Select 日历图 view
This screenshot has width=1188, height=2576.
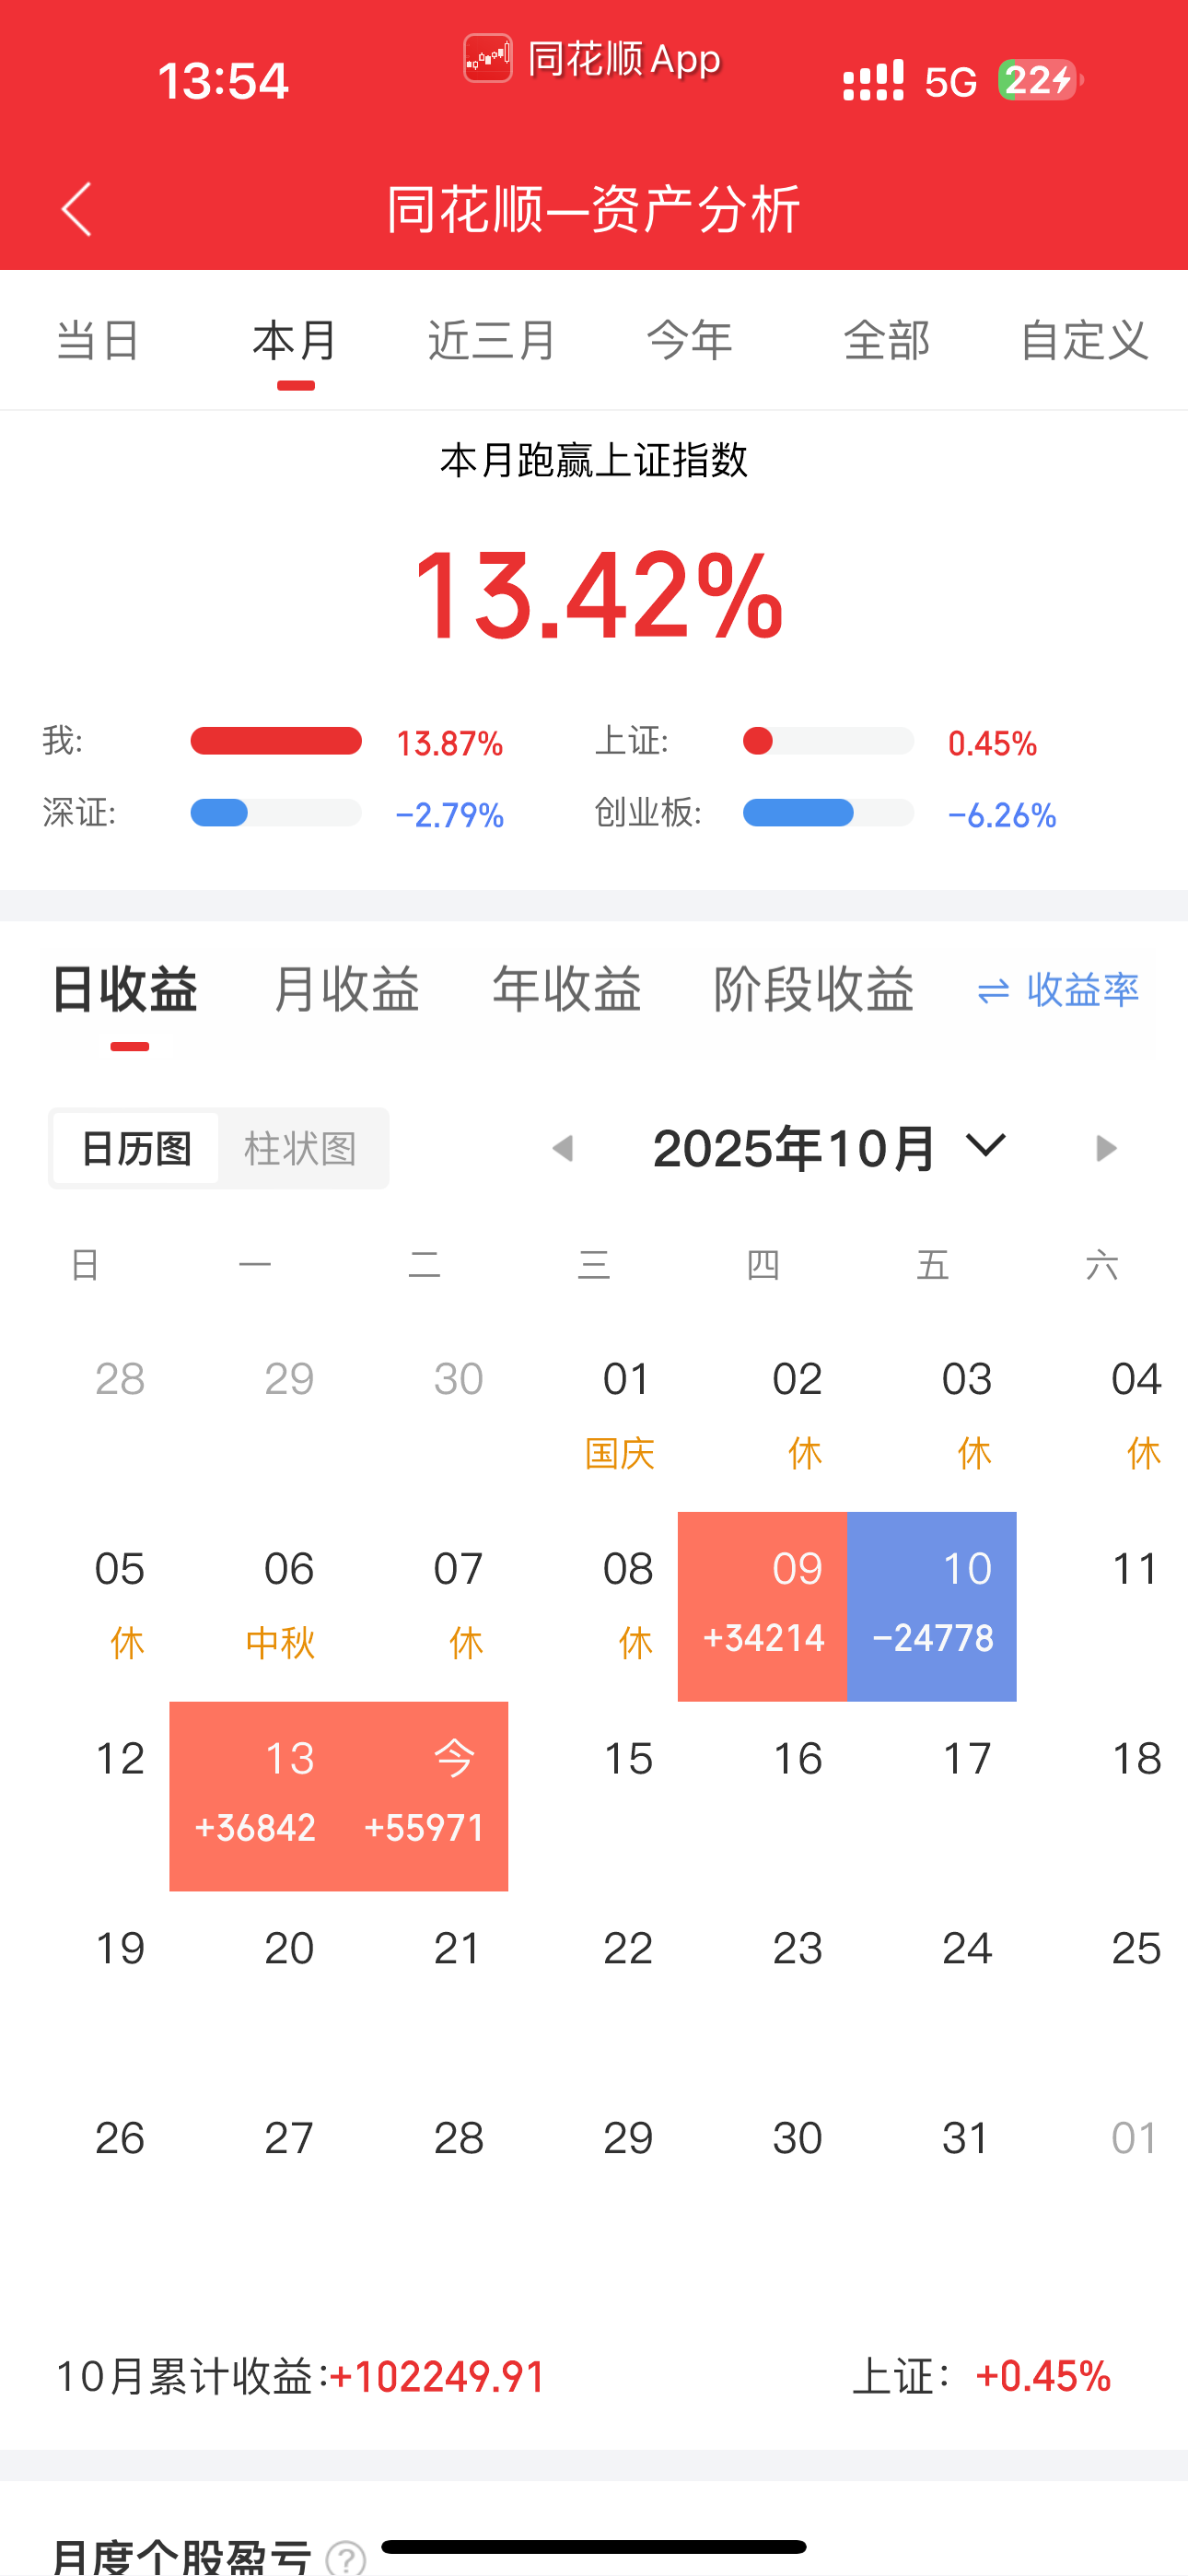pos(136,1148)
